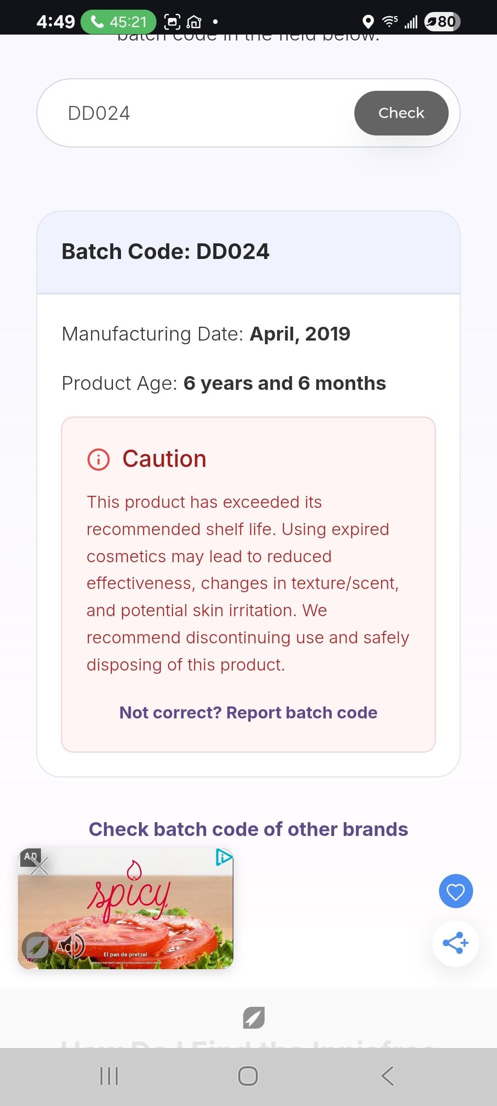Open the spicy tomato ad thumbnail
Screen dimensions: 497x1106
click(x=138, y=912)
